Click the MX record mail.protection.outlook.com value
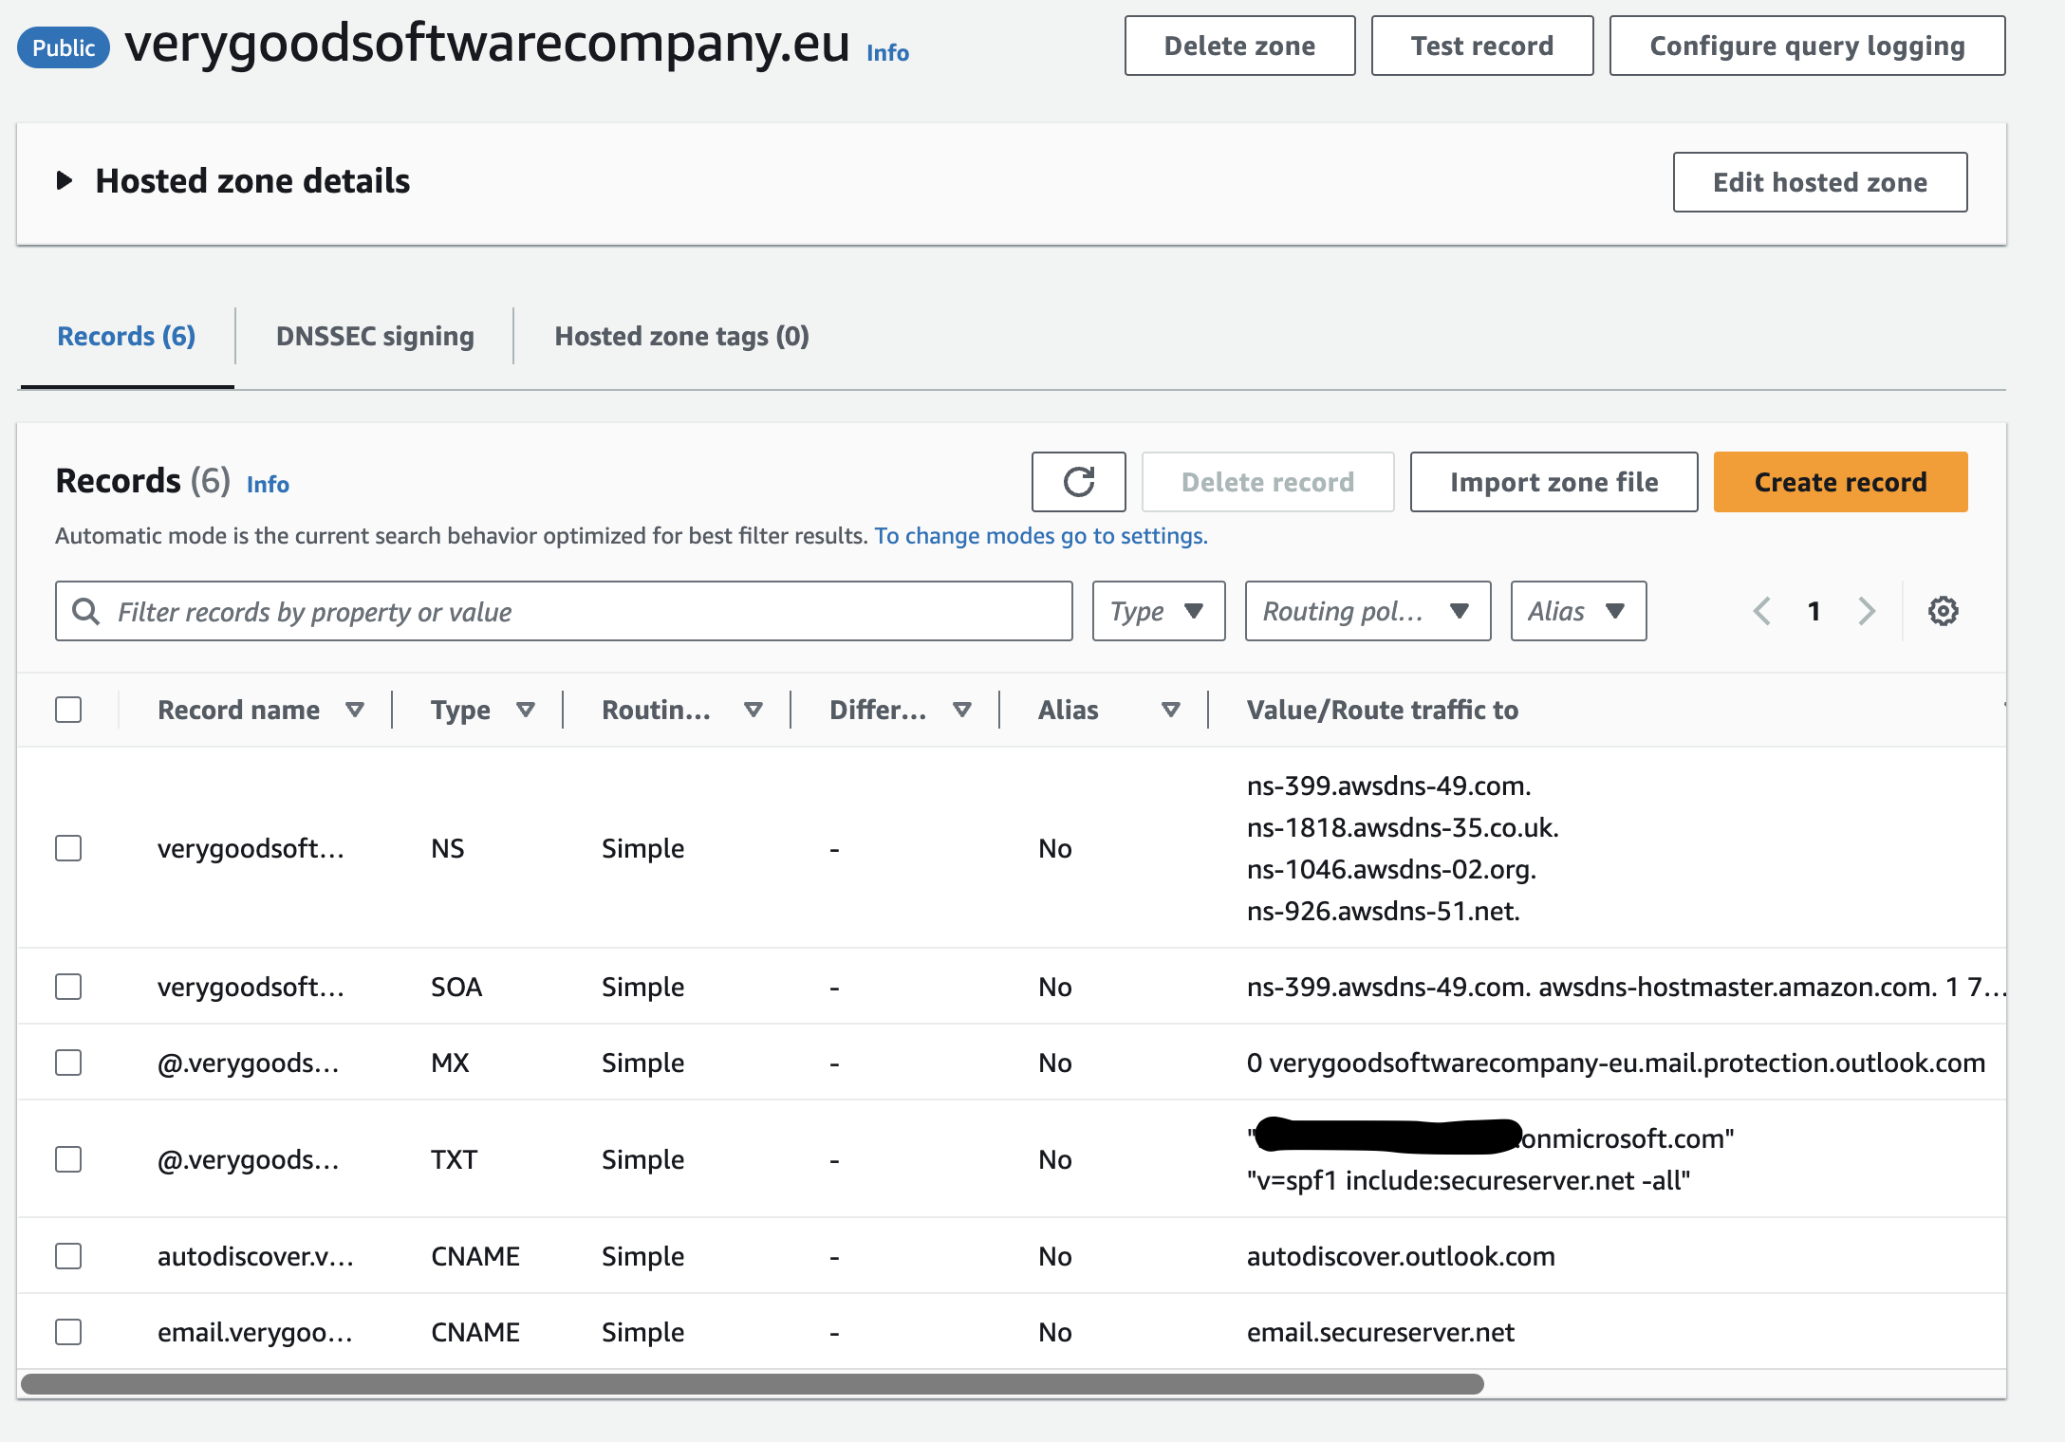 pos(1616,1063)
